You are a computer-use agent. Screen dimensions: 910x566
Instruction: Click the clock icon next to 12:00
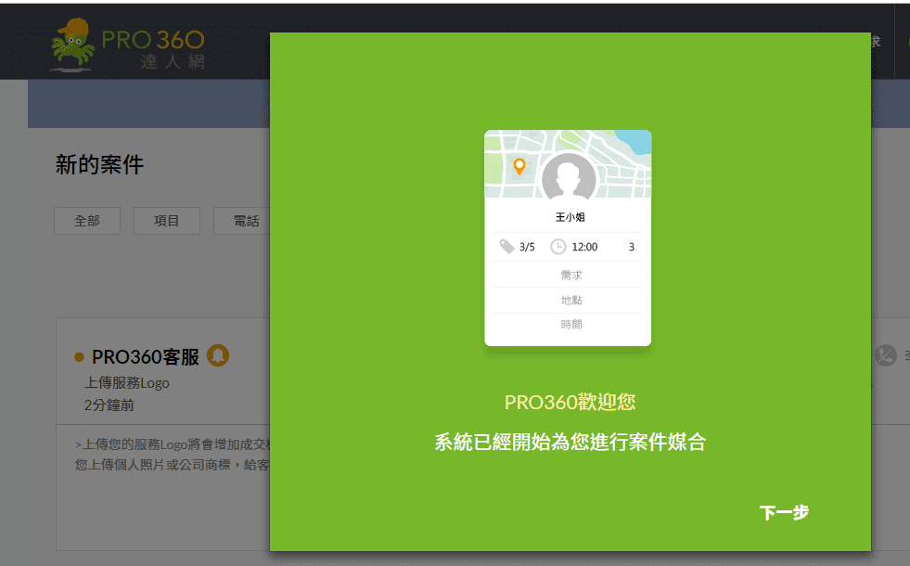tap(558, 247)
